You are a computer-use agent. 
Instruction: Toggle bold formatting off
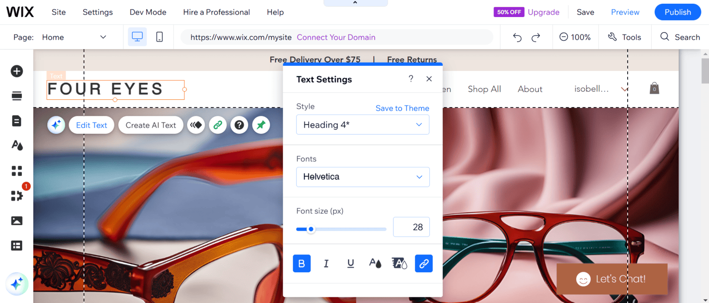tap(302, 263)
